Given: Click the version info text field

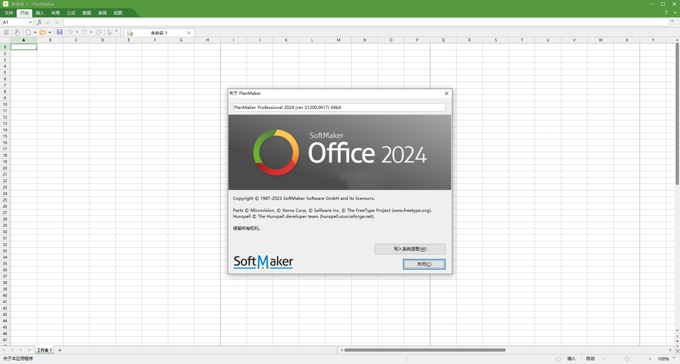Looking at the screenshot, I should point(339,108).
